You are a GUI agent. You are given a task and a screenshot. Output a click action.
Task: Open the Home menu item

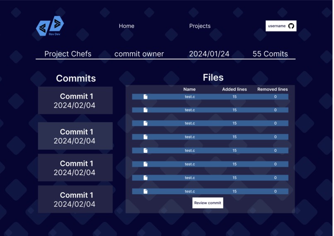tap(126, 26)
